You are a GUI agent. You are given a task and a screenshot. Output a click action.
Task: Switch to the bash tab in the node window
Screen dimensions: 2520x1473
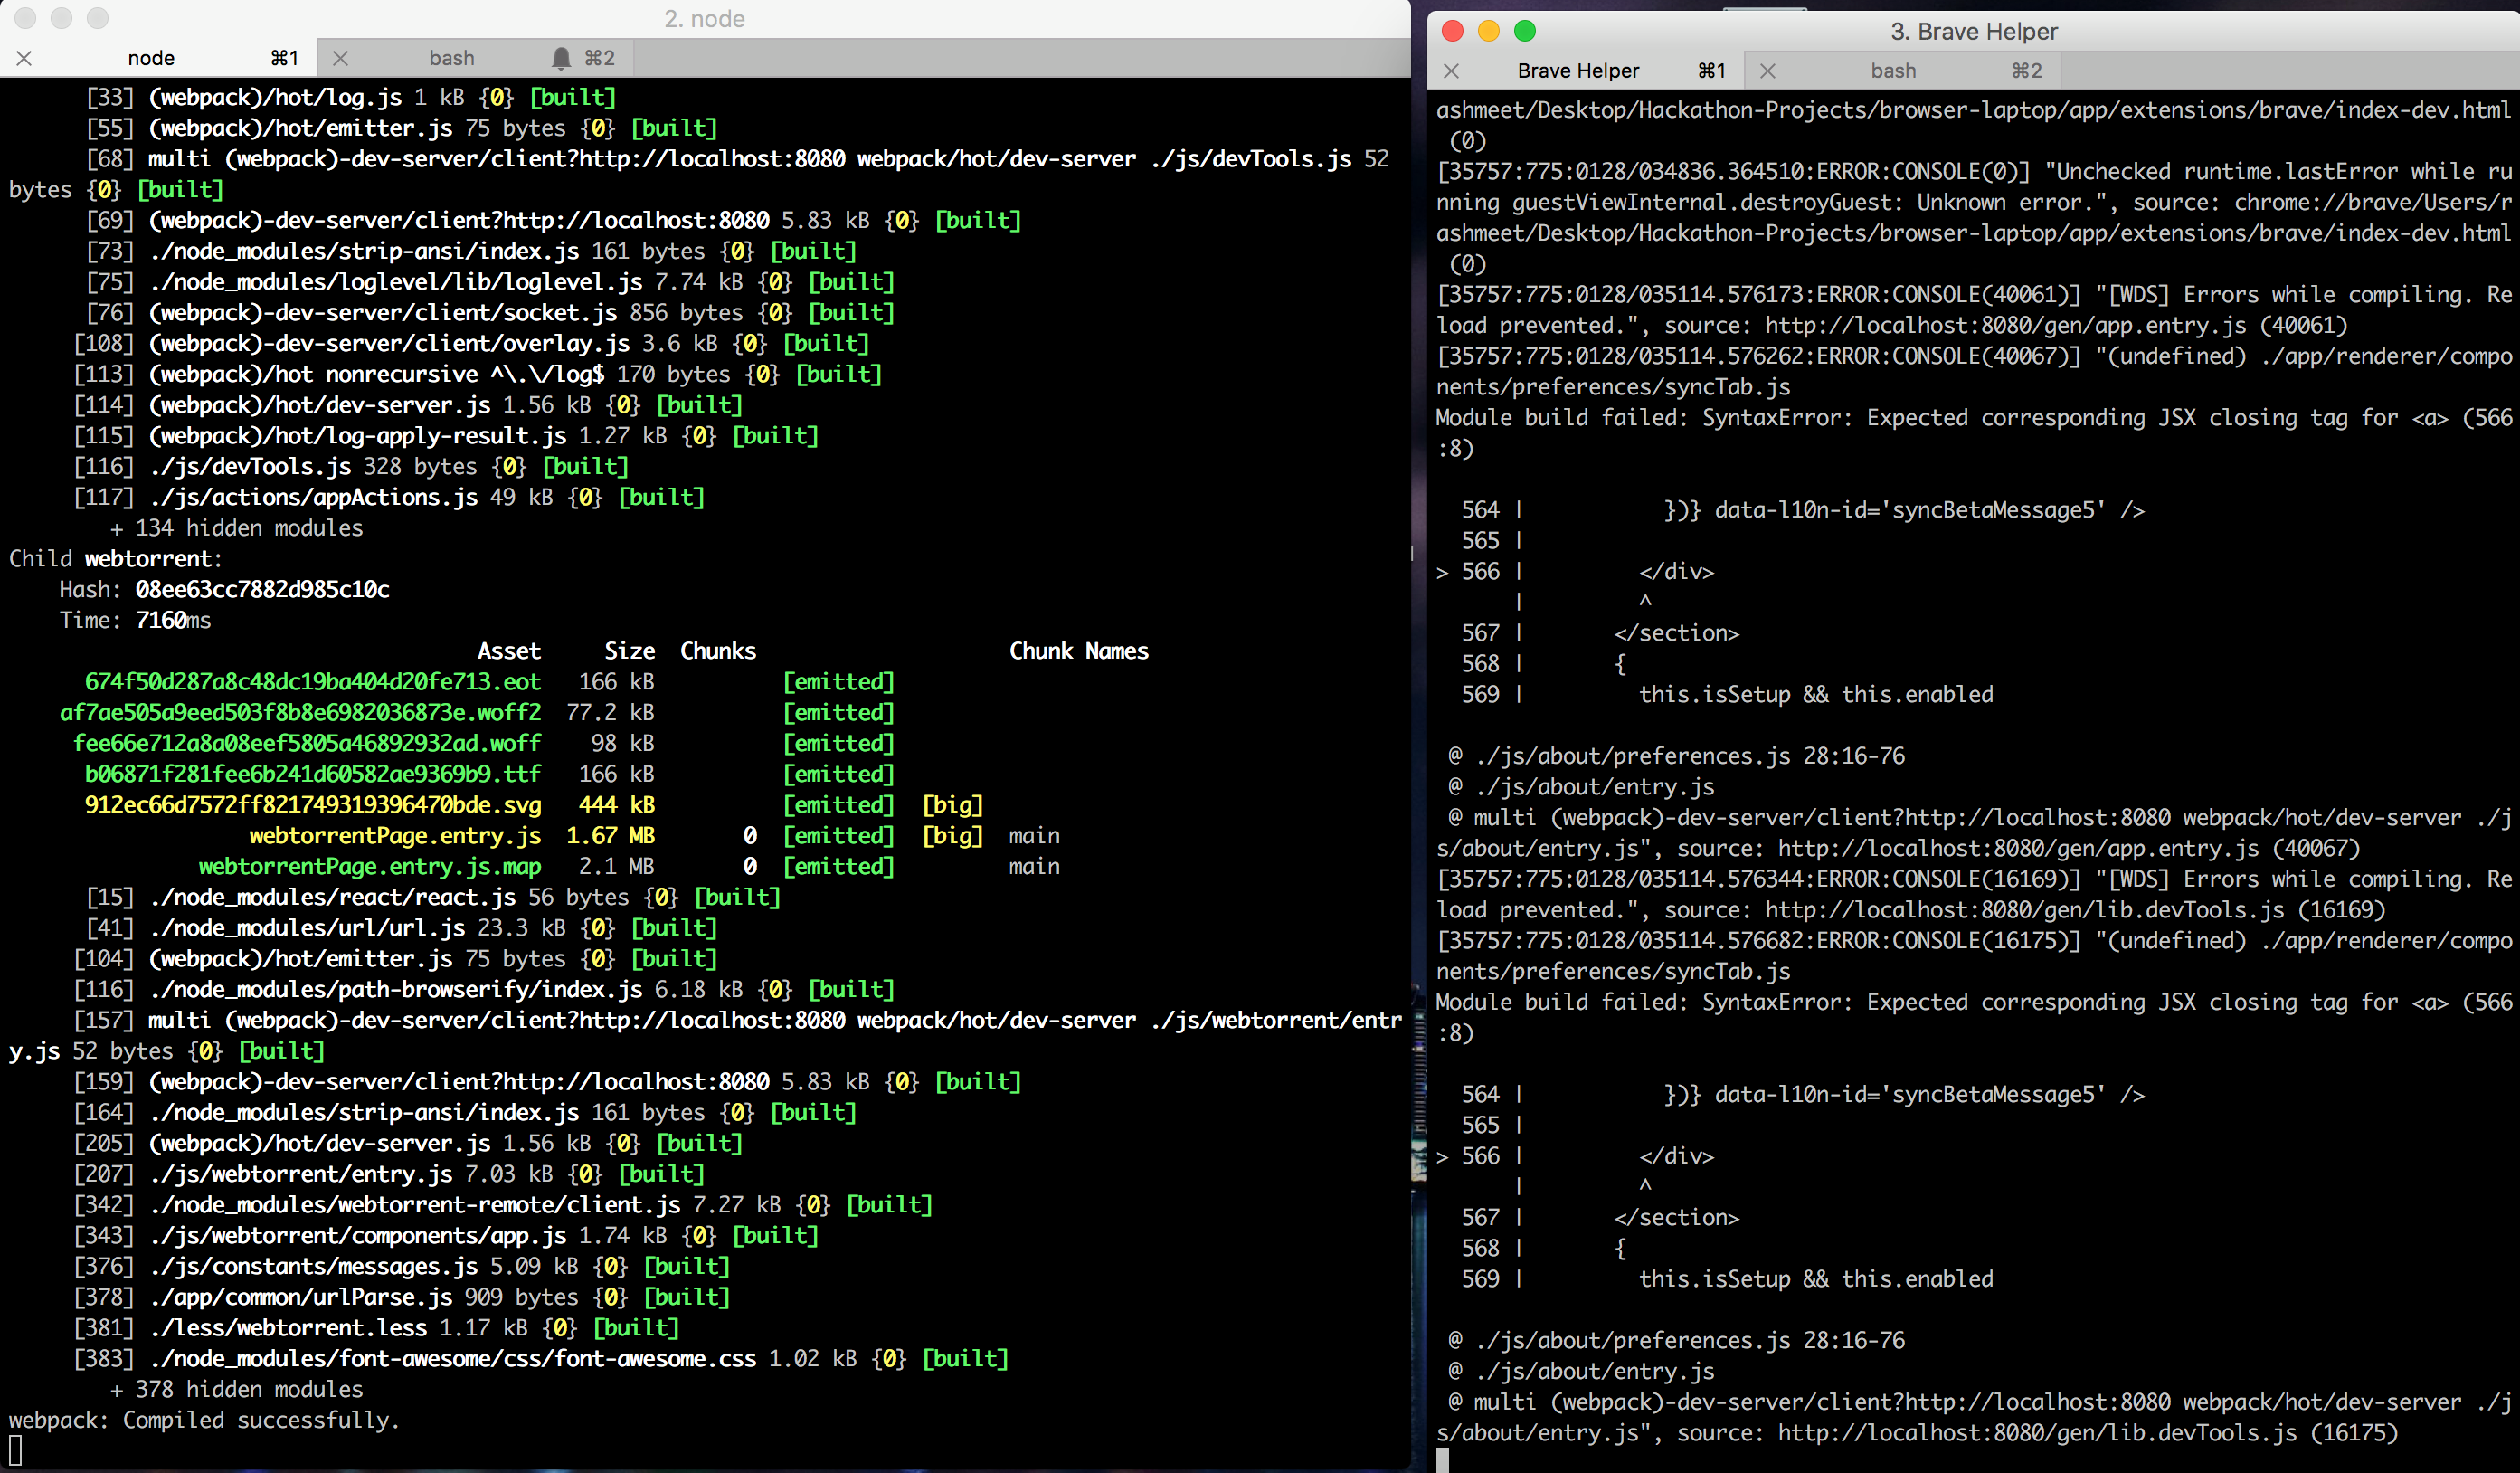point(452,58)
